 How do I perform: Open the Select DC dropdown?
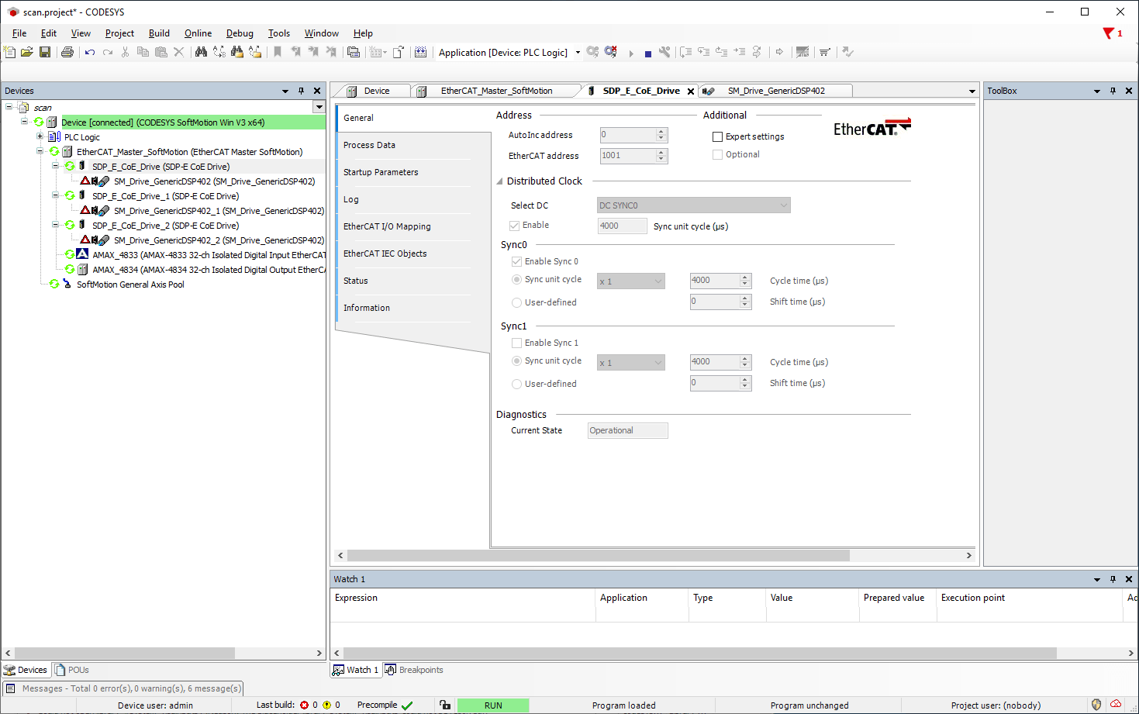pos(694,205)
